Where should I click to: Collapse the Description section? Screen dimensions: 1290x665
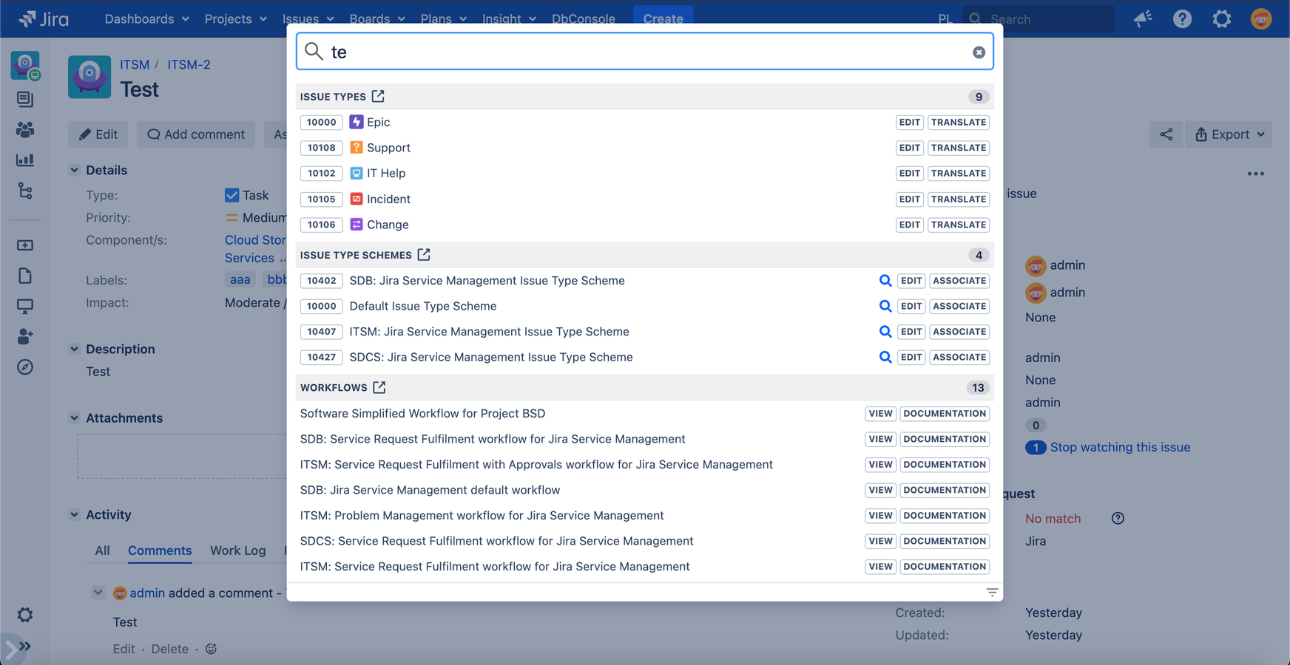[x=74, y=349]
